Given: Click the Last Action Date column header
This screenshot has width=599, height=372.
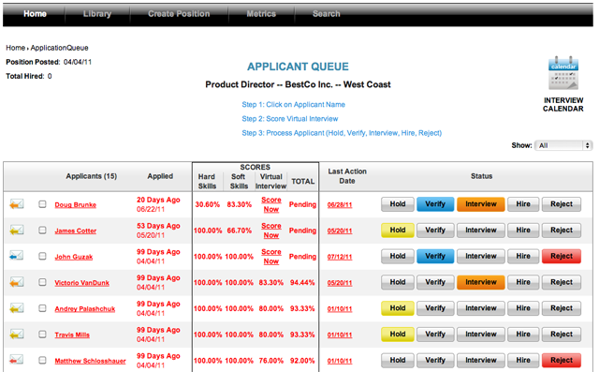Looking at the screenshot, I should [347, 176].
